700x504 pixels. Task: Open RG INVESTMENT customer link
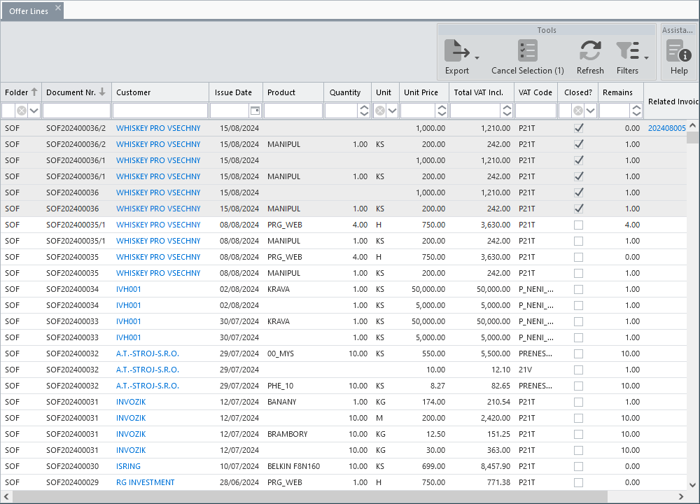pyautogui.click(x=145, y=482)
